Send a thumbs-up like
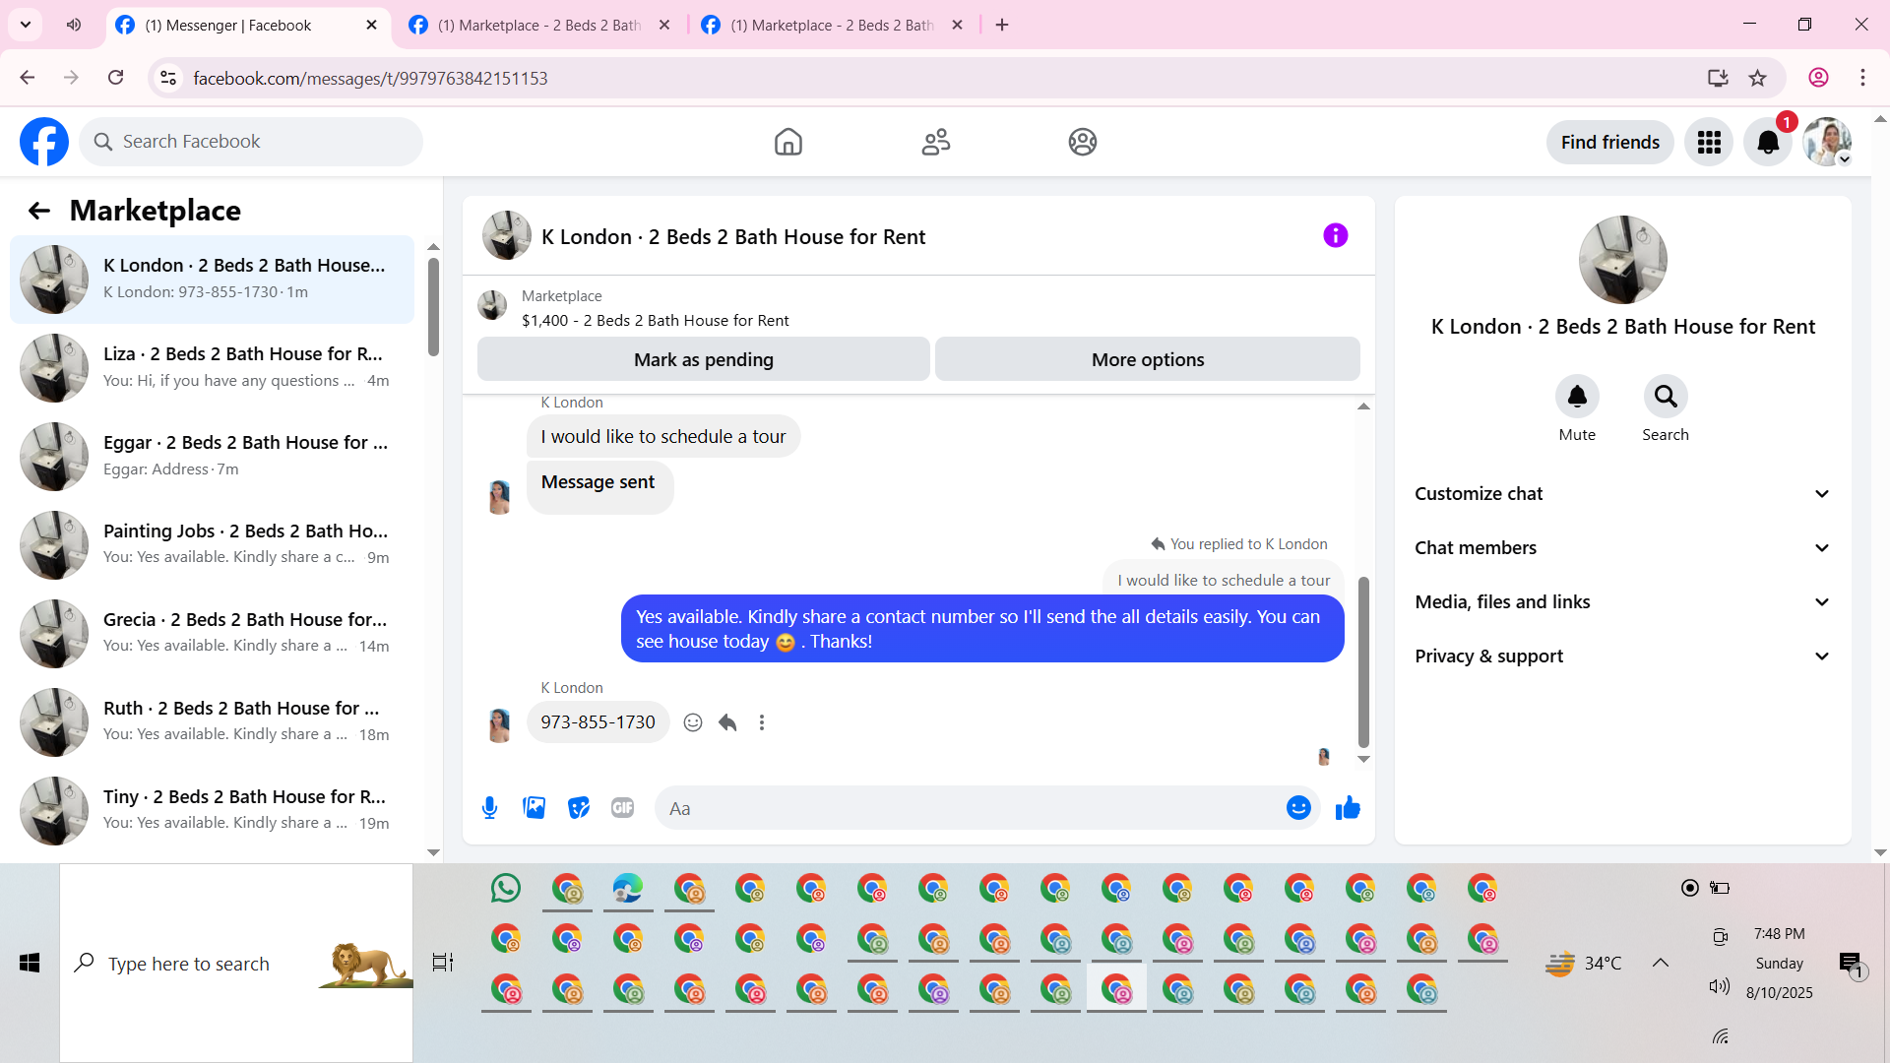Screen dimensions: 1890x1063 coord(1348,808)
